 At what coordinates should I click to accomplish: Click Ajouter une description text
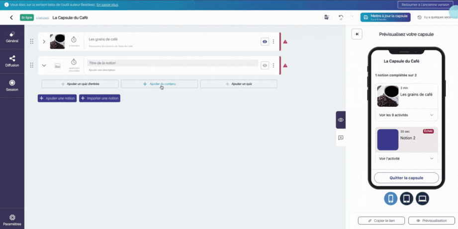pos(102,70)
